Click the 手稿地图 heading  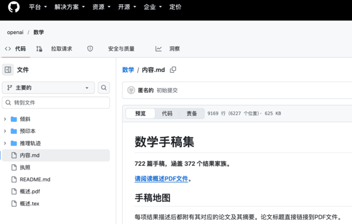pyautogui.click(x=153, y=198)
